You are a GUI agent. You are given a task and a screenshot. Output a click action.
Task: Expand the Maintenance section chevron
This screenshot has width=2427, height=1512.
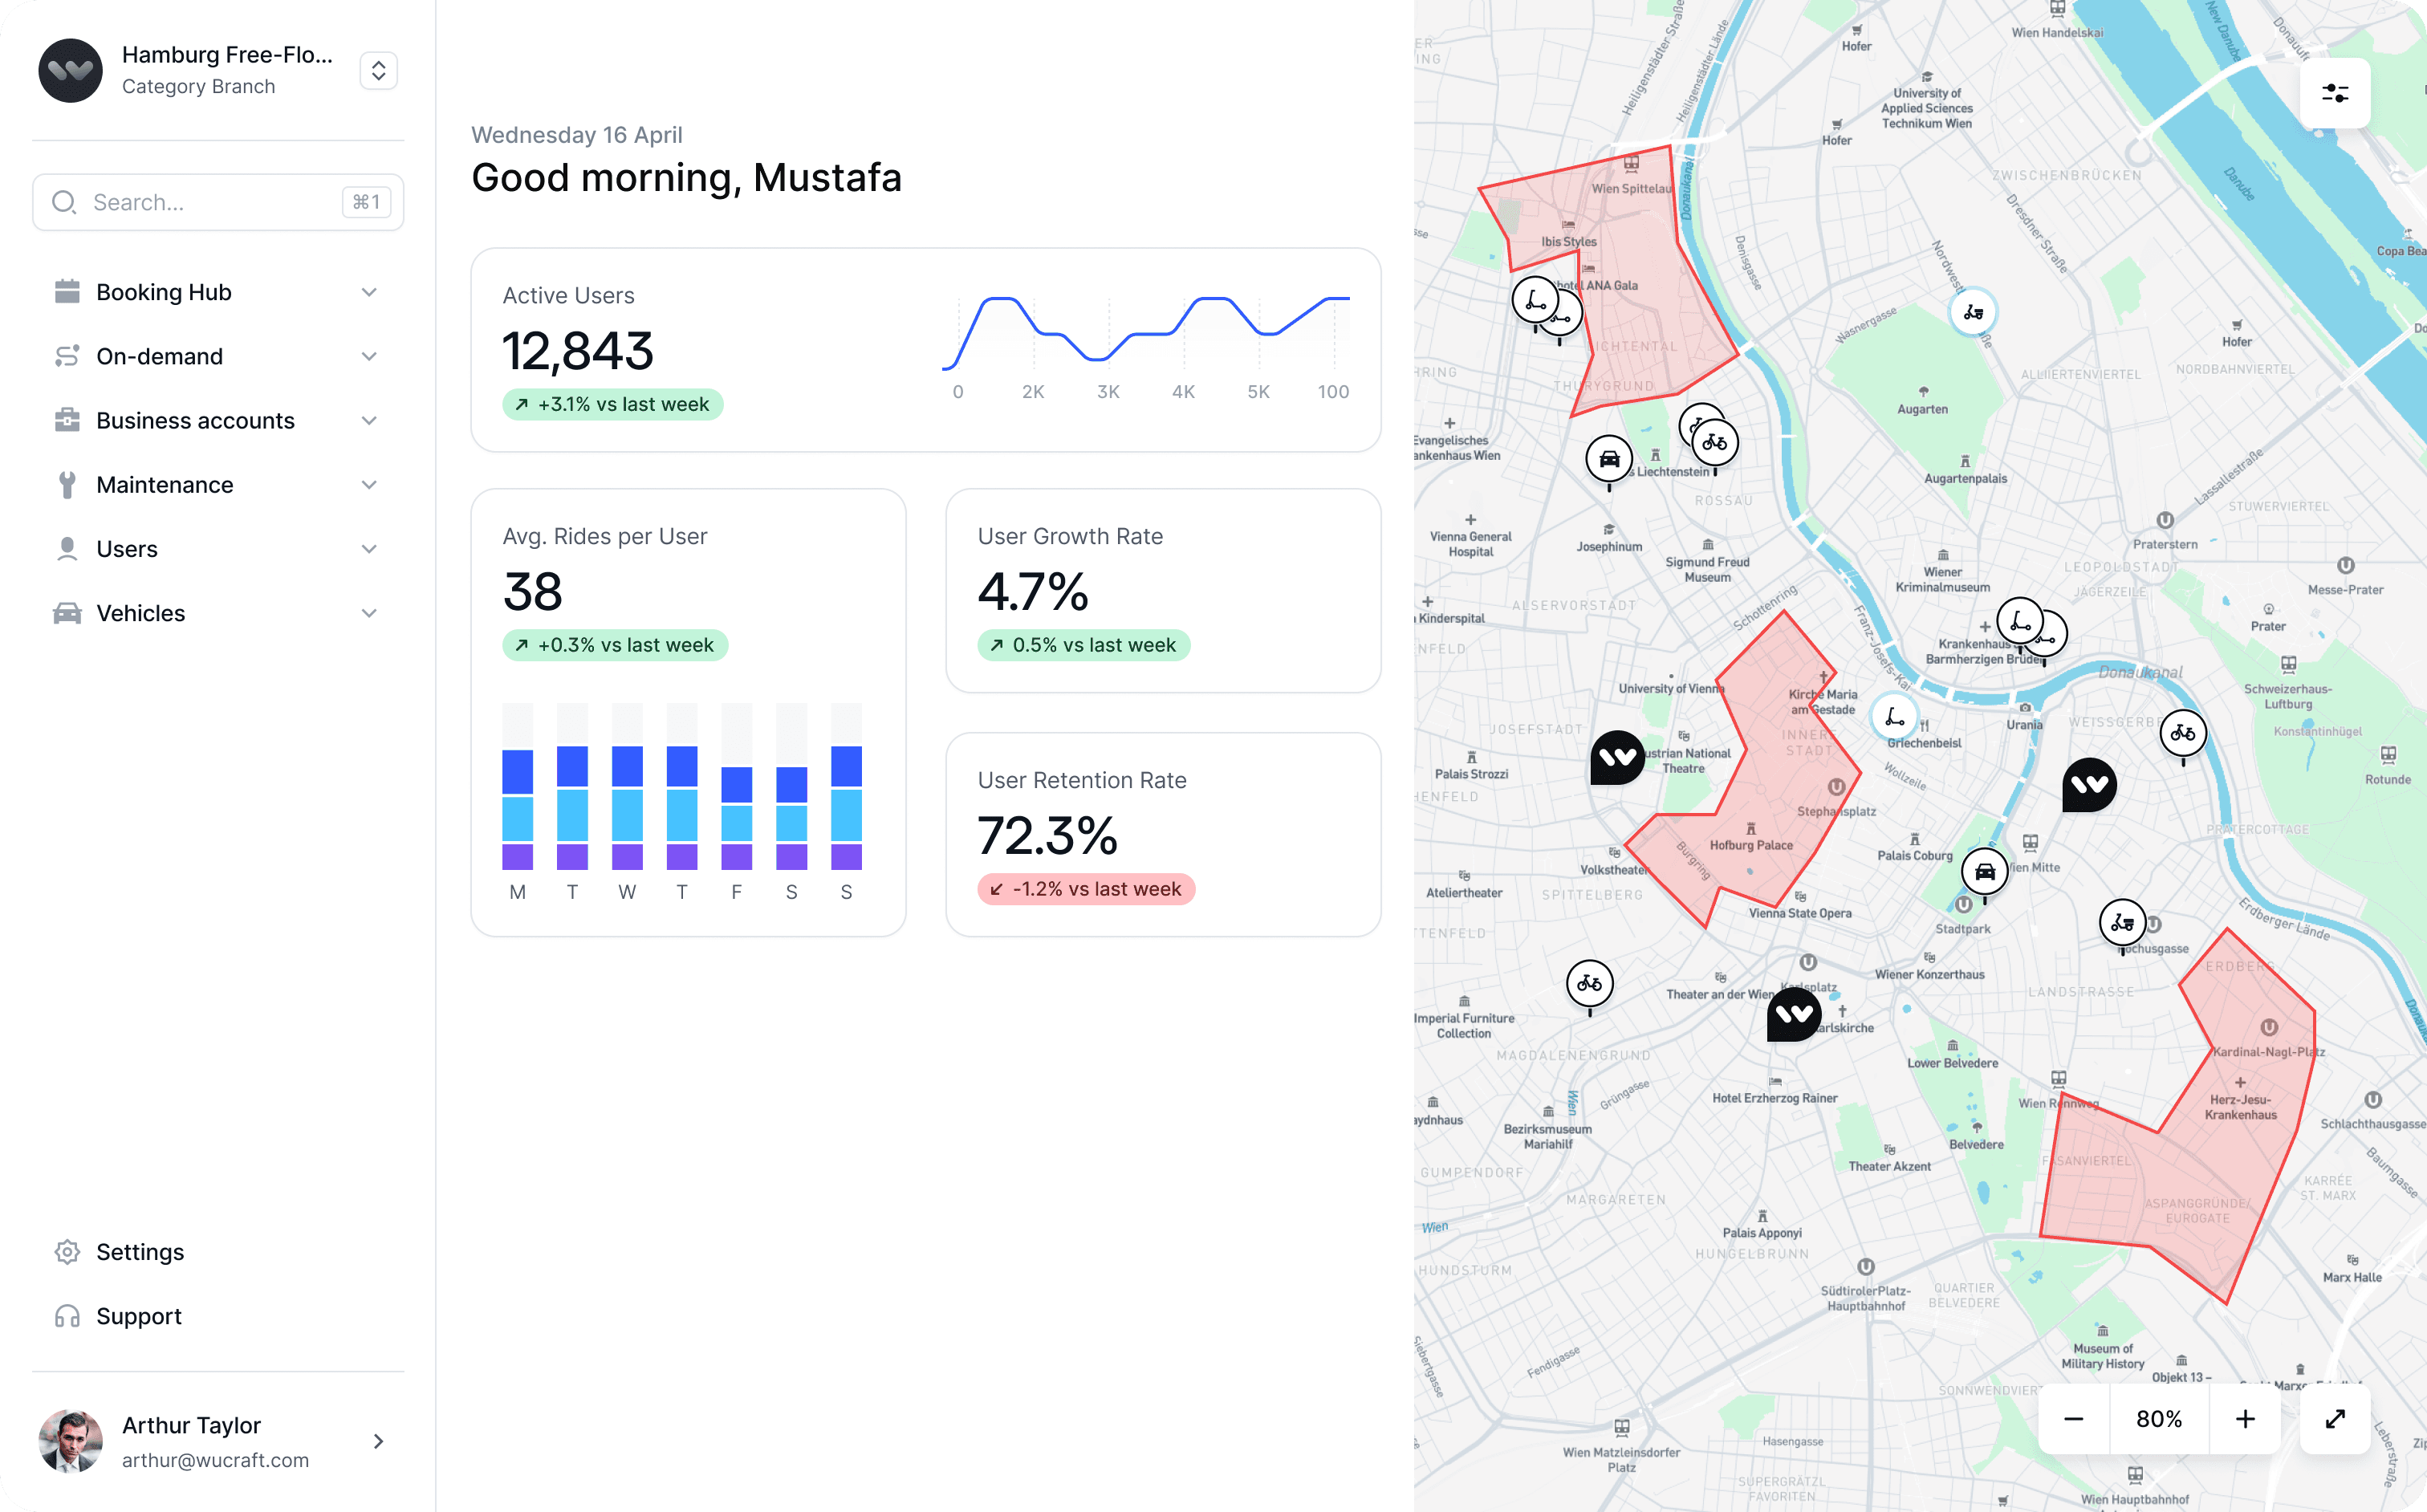369,485
